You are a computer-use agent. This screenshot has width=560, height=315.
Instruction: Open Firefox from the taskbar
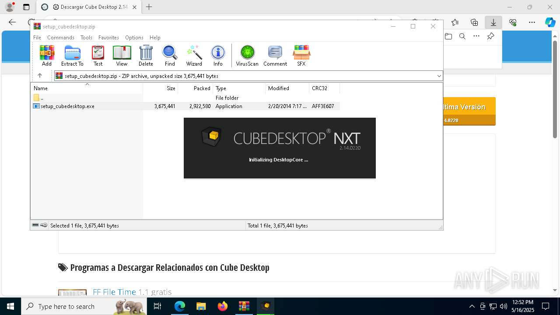tap(223, 306)
